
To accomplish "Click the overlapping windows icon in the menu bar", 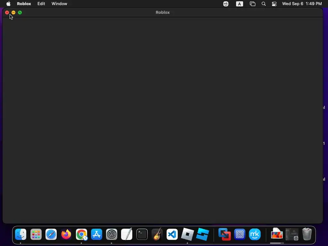I will tap(252, 4).
